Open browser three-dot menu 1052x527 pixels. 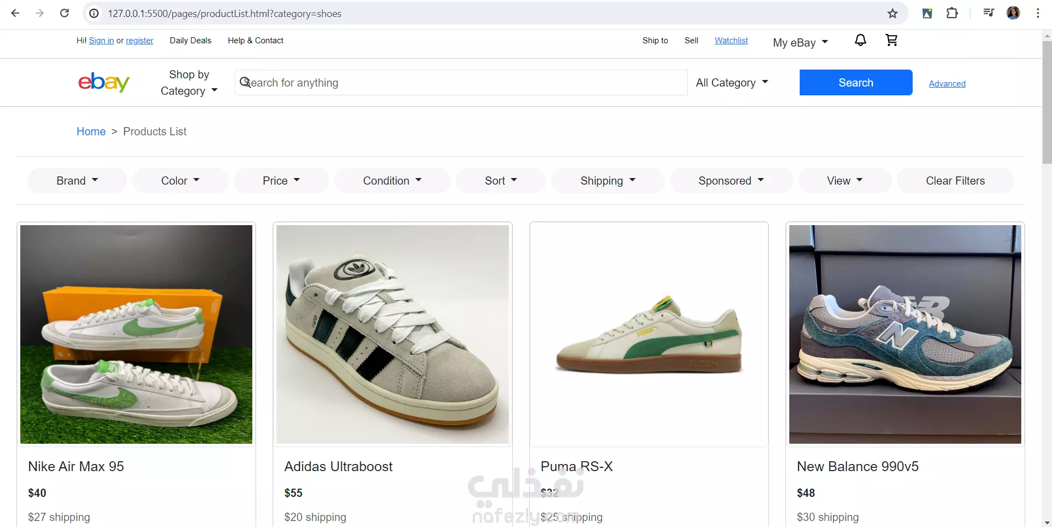click(1038, 13)
